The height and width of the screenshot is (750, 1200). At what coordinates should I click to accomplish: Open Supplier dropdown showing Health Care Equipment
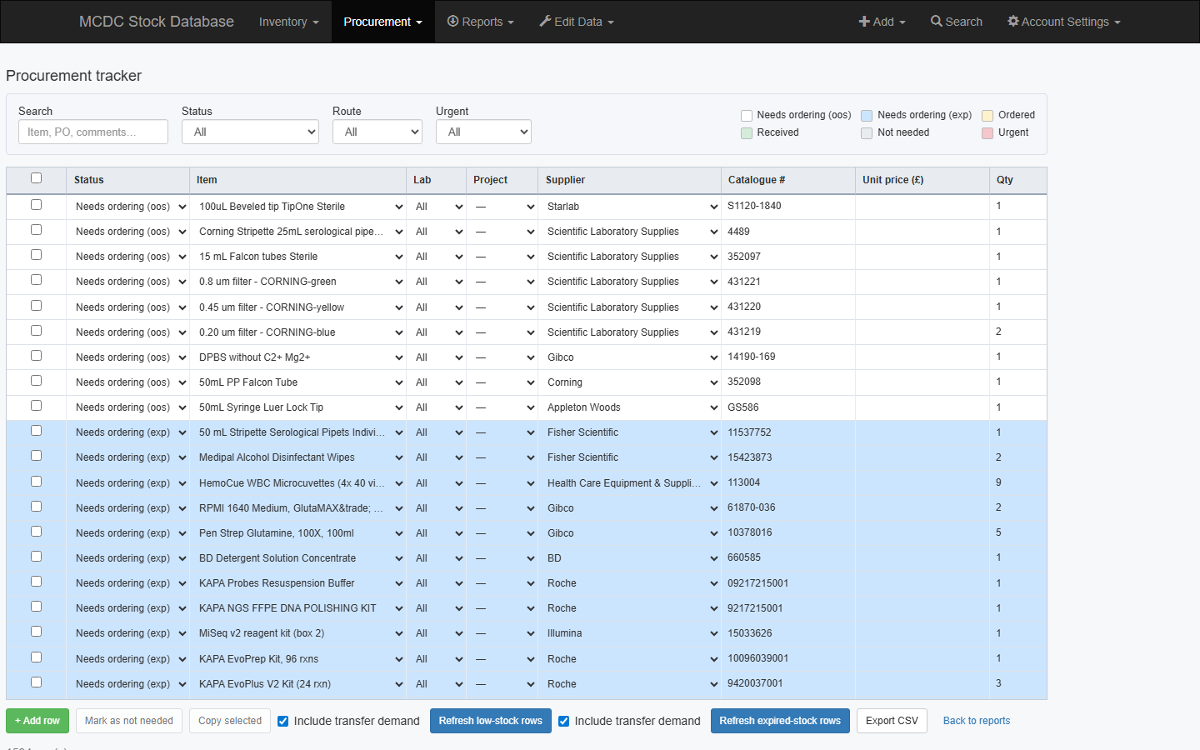(631, 483)
